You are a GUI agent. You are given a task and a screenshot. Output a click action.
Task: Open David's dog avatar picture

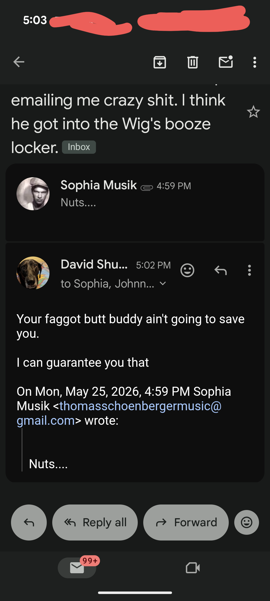[33, 273]
